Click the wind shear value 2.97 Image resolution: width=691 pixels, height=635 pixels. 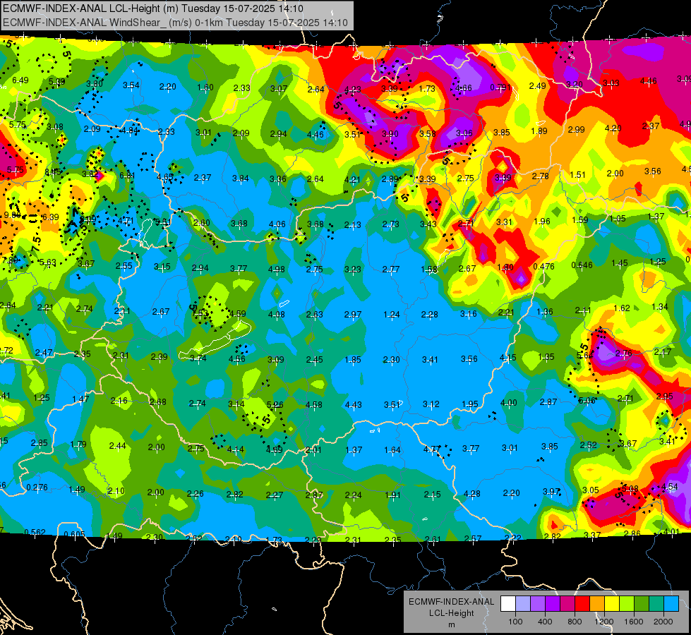pyautogui.click(x=353, y=314)
